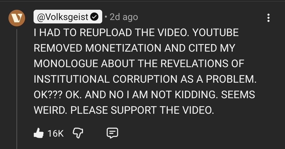This screenshot has height=149, width=285.
Task: Click the 16K like count
Action: [56, 134]
